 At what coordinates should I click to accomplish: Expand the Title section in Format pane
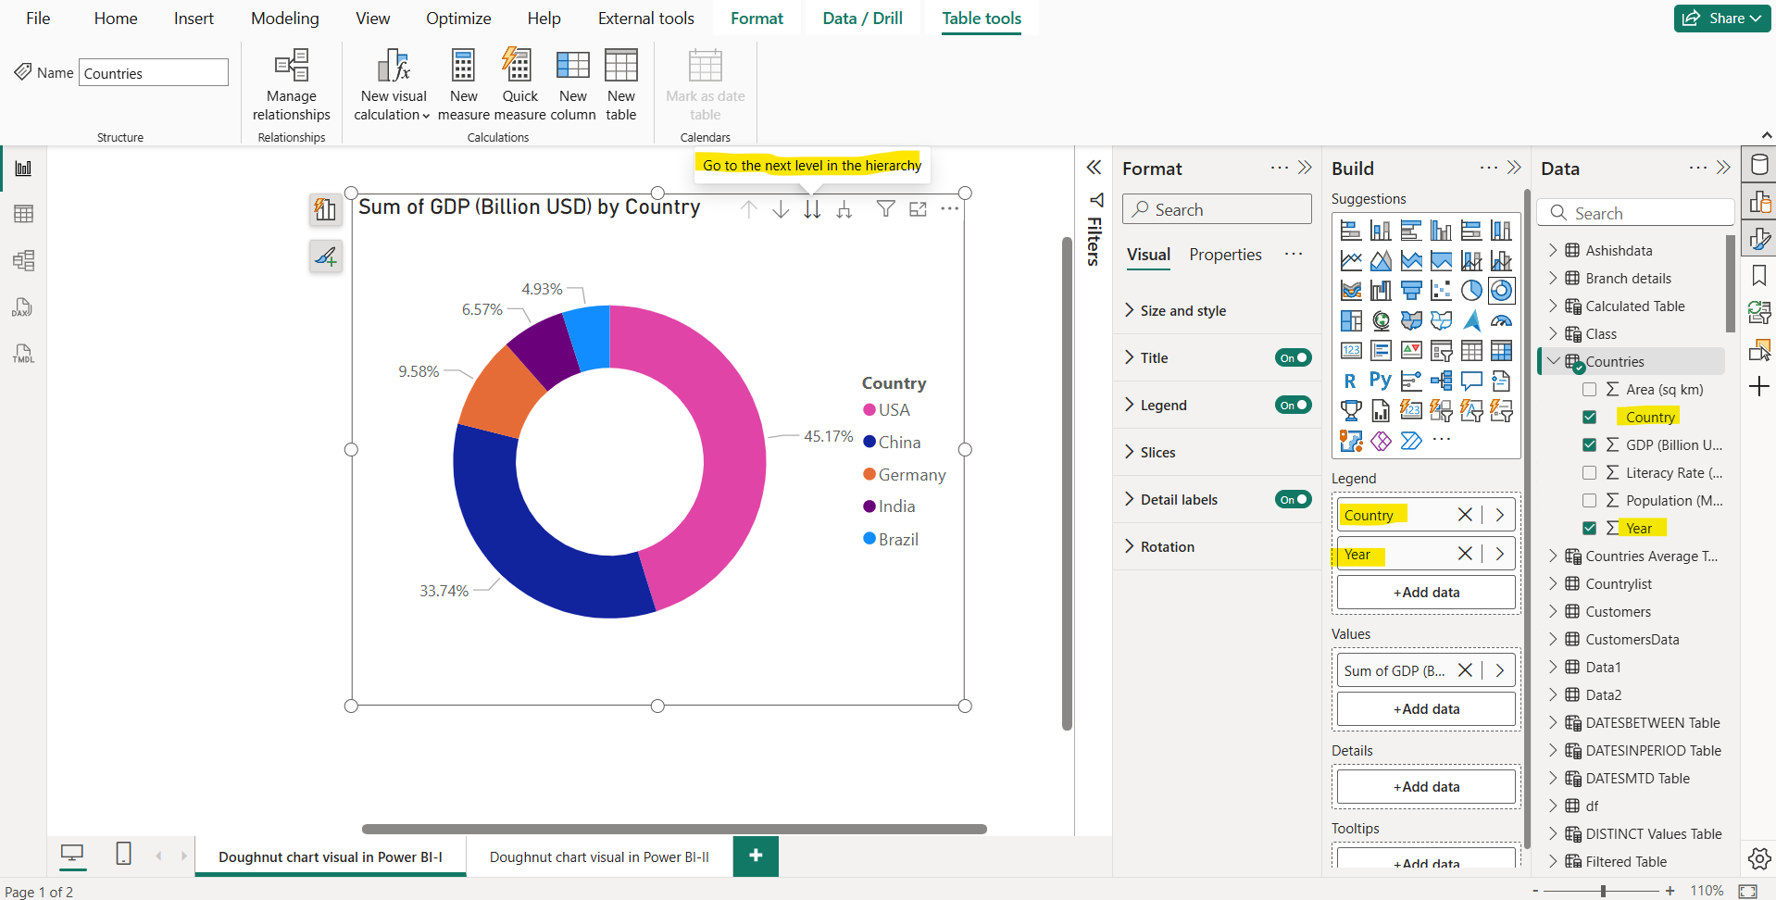[x=1129, y=357]
